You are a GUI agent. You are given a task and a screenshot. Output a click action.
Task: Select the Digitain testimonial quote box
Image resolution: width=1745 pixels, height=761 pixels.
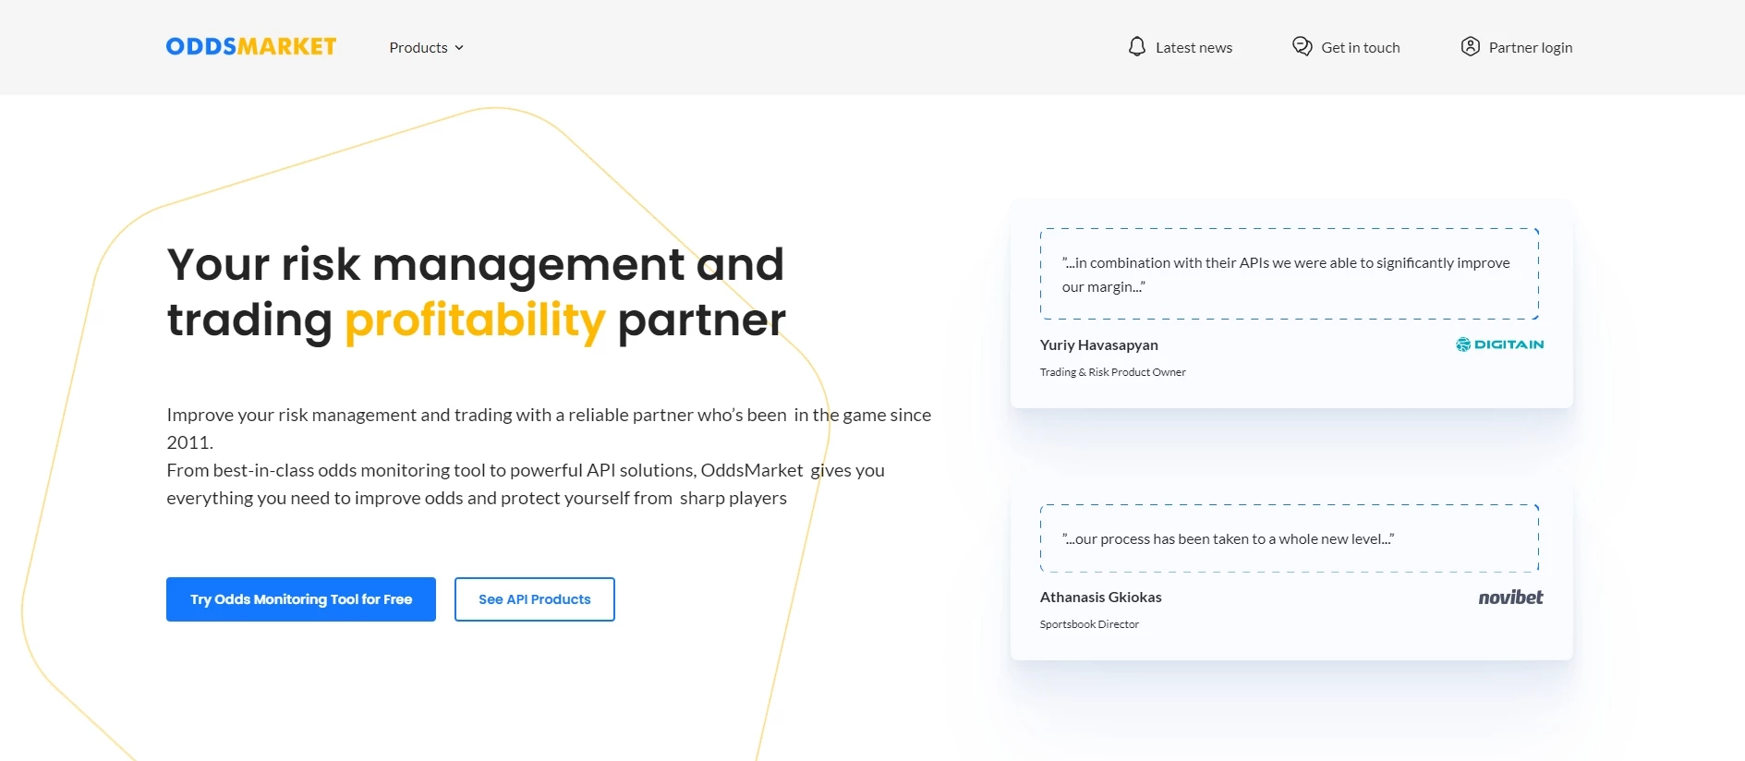click(1289, 274)
